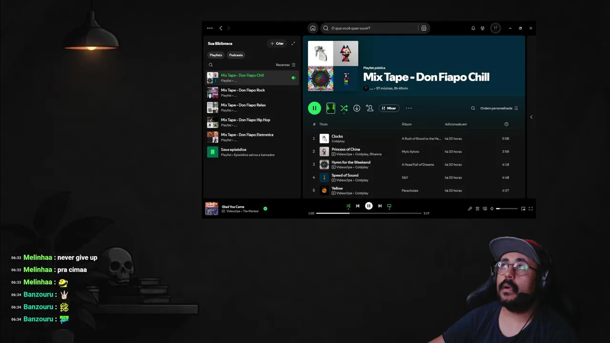Select Mix Tape - Don Fiapo Chill in library

tap(253, 78)
